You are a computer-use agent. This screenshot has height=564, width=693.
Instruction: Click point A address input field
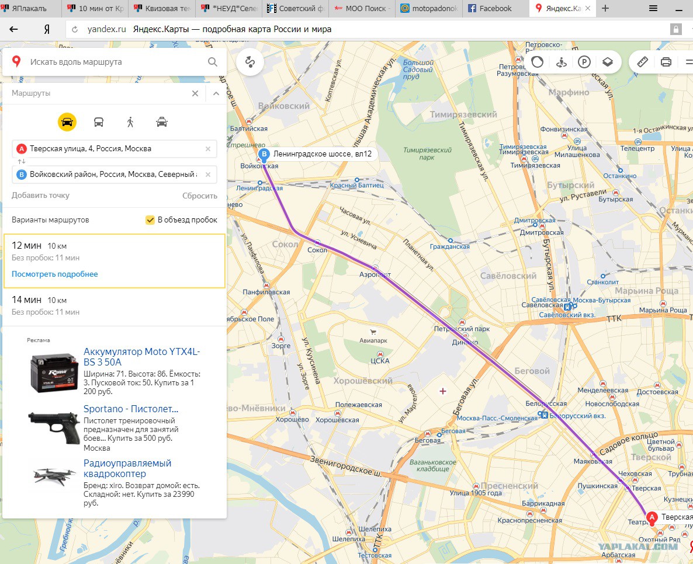click(115, 149)
